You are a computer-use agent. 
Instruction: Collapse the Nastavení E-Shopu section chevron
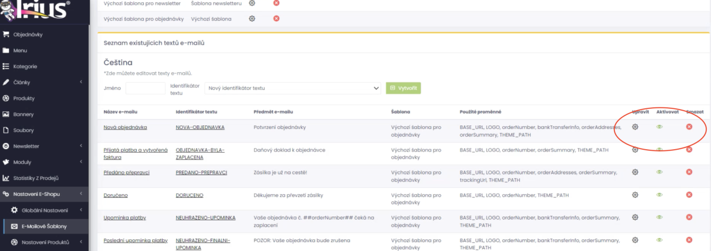tap(81, 194)
